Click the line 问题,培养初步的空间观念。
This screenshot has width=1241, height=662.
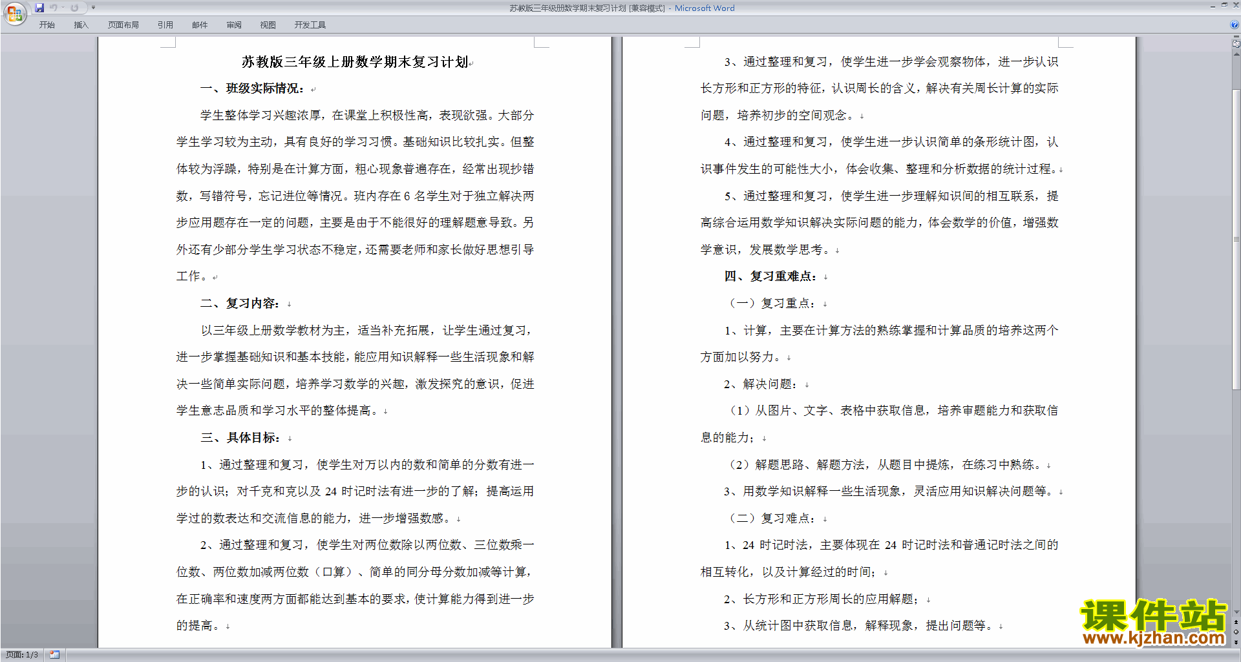coord(777,116)
